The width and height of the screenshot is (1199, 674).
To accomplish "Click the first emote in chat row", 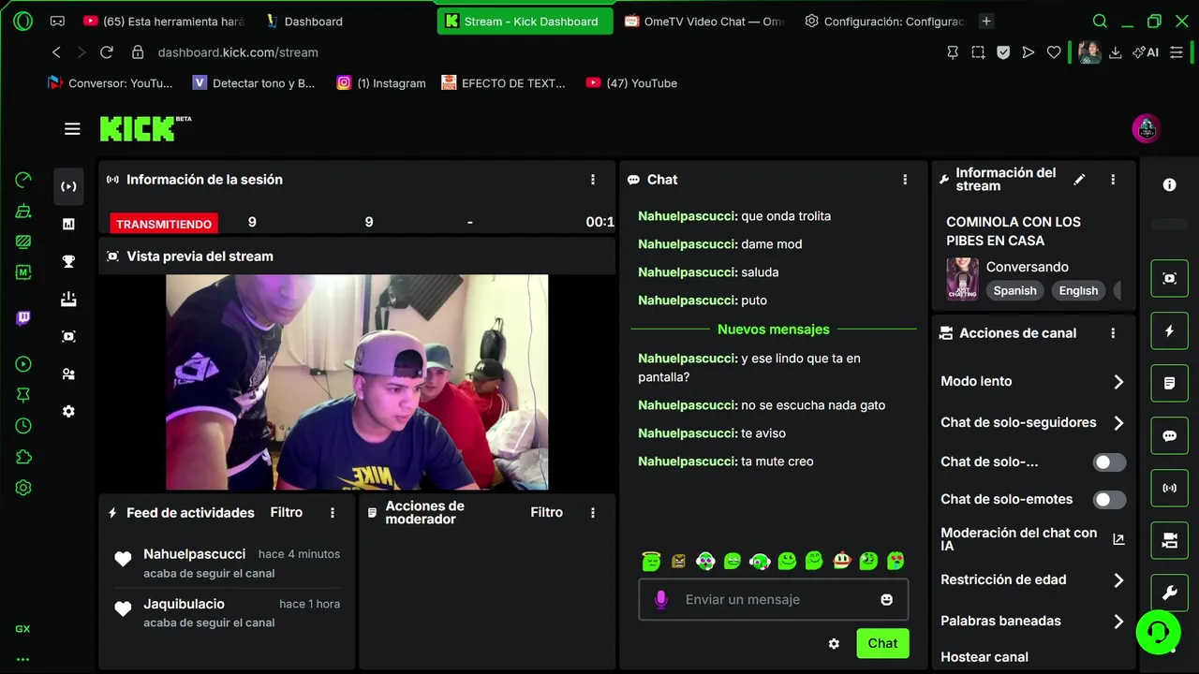I will [651, 561].
